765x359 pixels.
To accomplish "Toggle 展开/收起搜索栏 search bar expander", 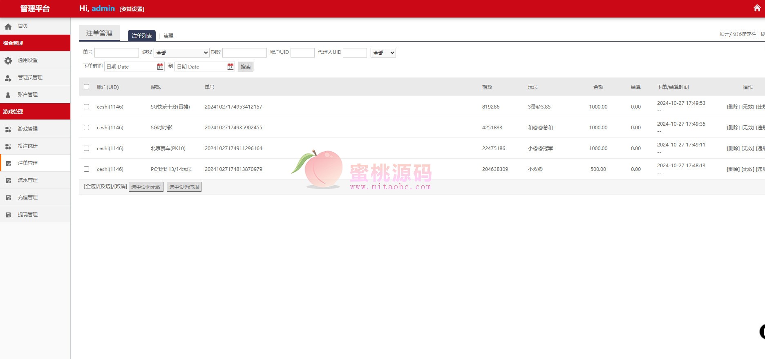I will click(737, 34).
